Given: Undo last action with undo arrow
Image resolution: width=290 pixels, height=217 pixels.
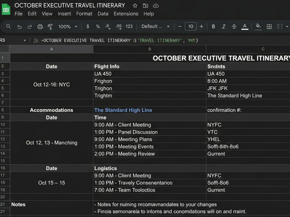Looking at the screenshot, I should pyautogui.click(x=19, y=27).
